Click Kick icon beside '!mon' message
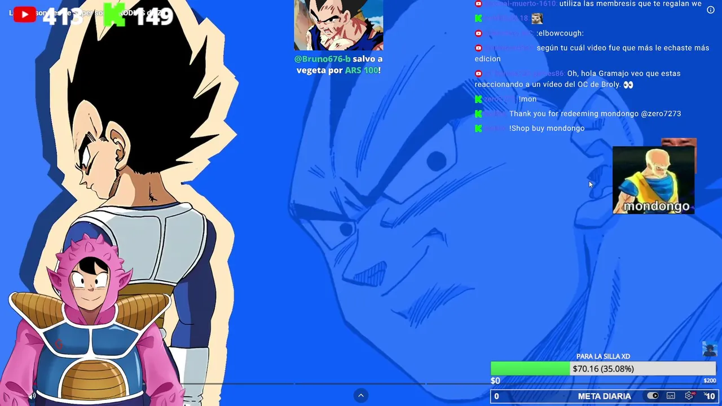The image size is (722, 406). (478, 99)
